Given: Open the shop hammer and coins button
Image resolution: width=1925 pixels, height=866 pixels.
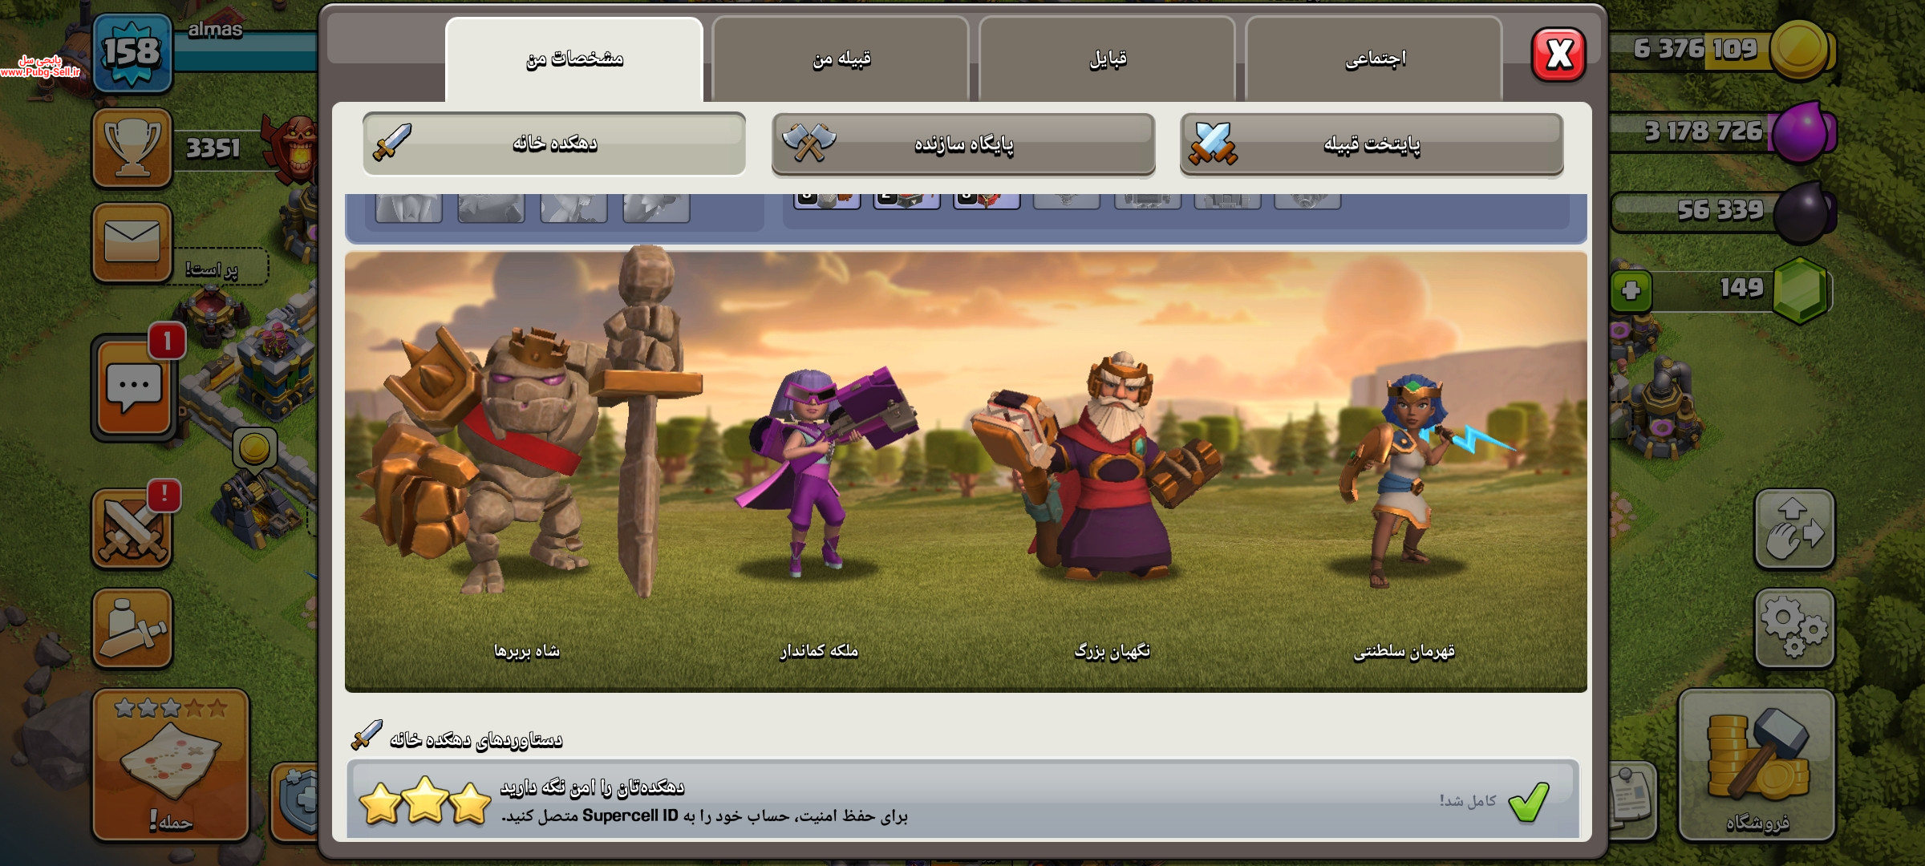Looking at the screenshot, I should (1757, 766).
